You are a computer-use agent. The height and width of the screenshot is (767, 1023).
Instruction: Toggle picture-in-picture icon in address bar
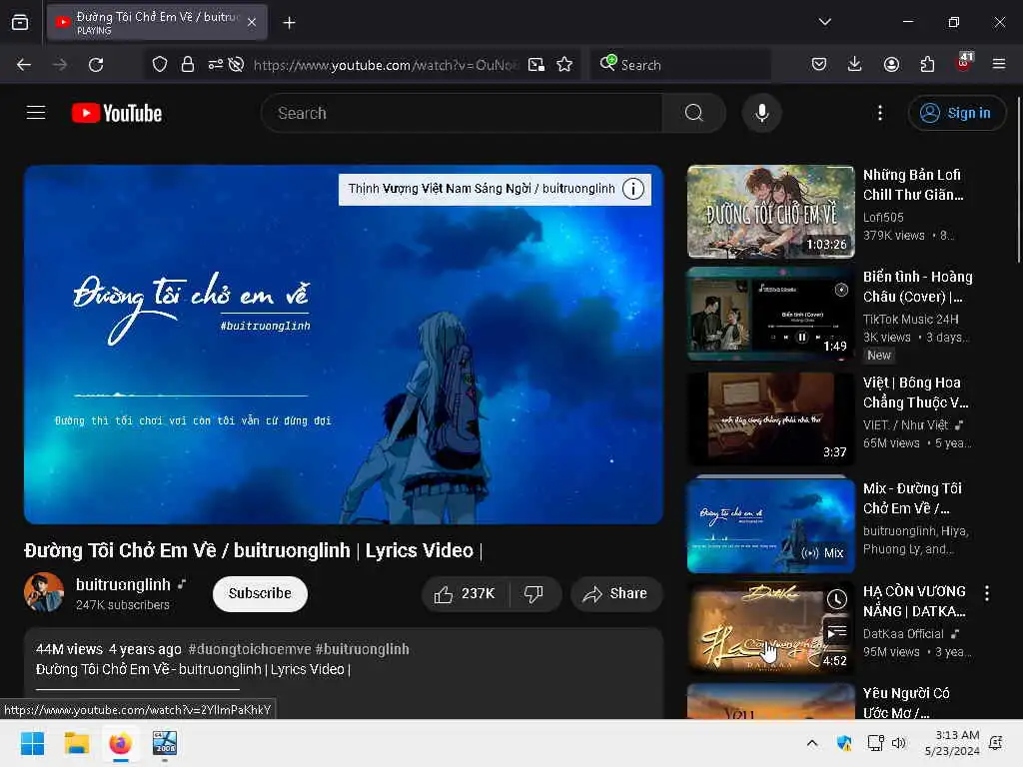click(536, 65)
